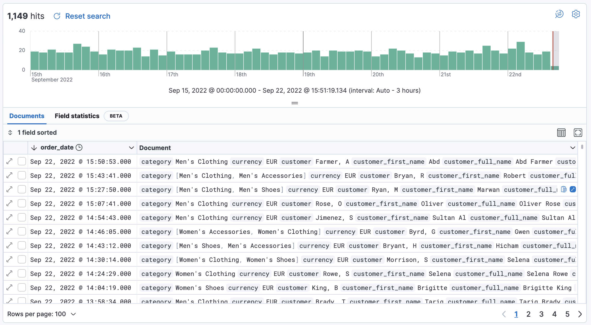Expand the 14:54:43 document row
The image size is (591, 325).
coord(10,218)
